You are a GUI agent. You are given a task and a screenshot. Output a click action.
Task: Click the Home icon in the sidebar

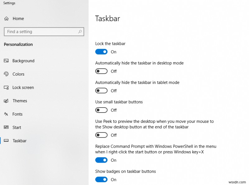[x=6, y=19]
